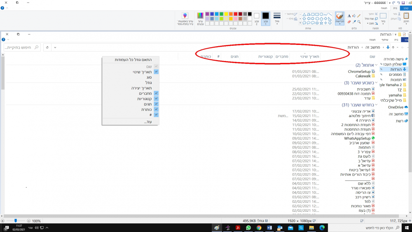
Task: Open the shape Fill (מילוי) dropdown
Action: point(292,19)
